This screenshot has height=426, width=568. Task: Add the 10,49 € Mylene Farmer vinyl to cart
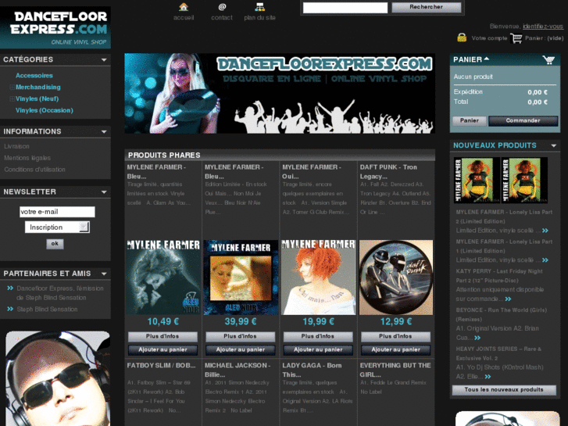tap(163, 350)
